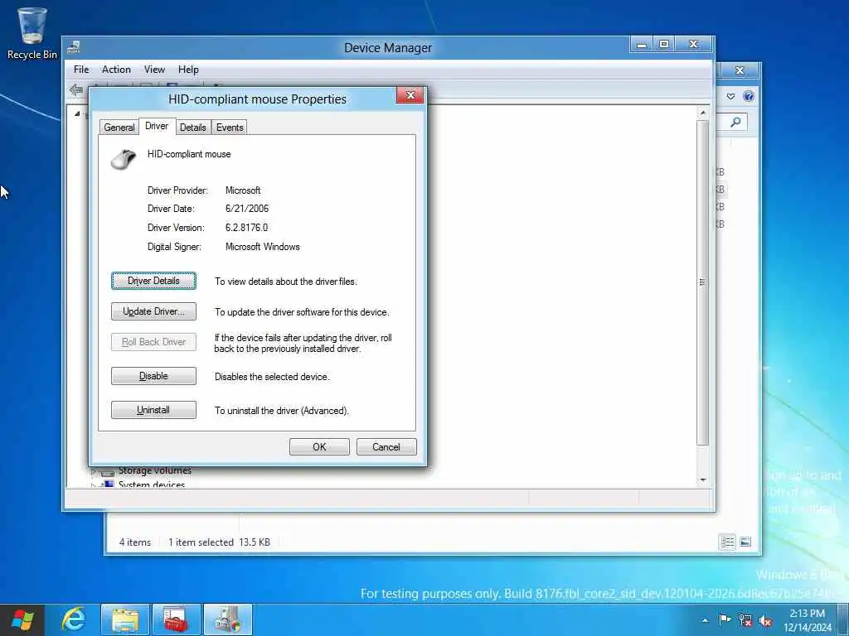This screenshot has width=849, height=636.
Task: Launch Internet Explorer from taskbar
Action: [x=74, y=619]
